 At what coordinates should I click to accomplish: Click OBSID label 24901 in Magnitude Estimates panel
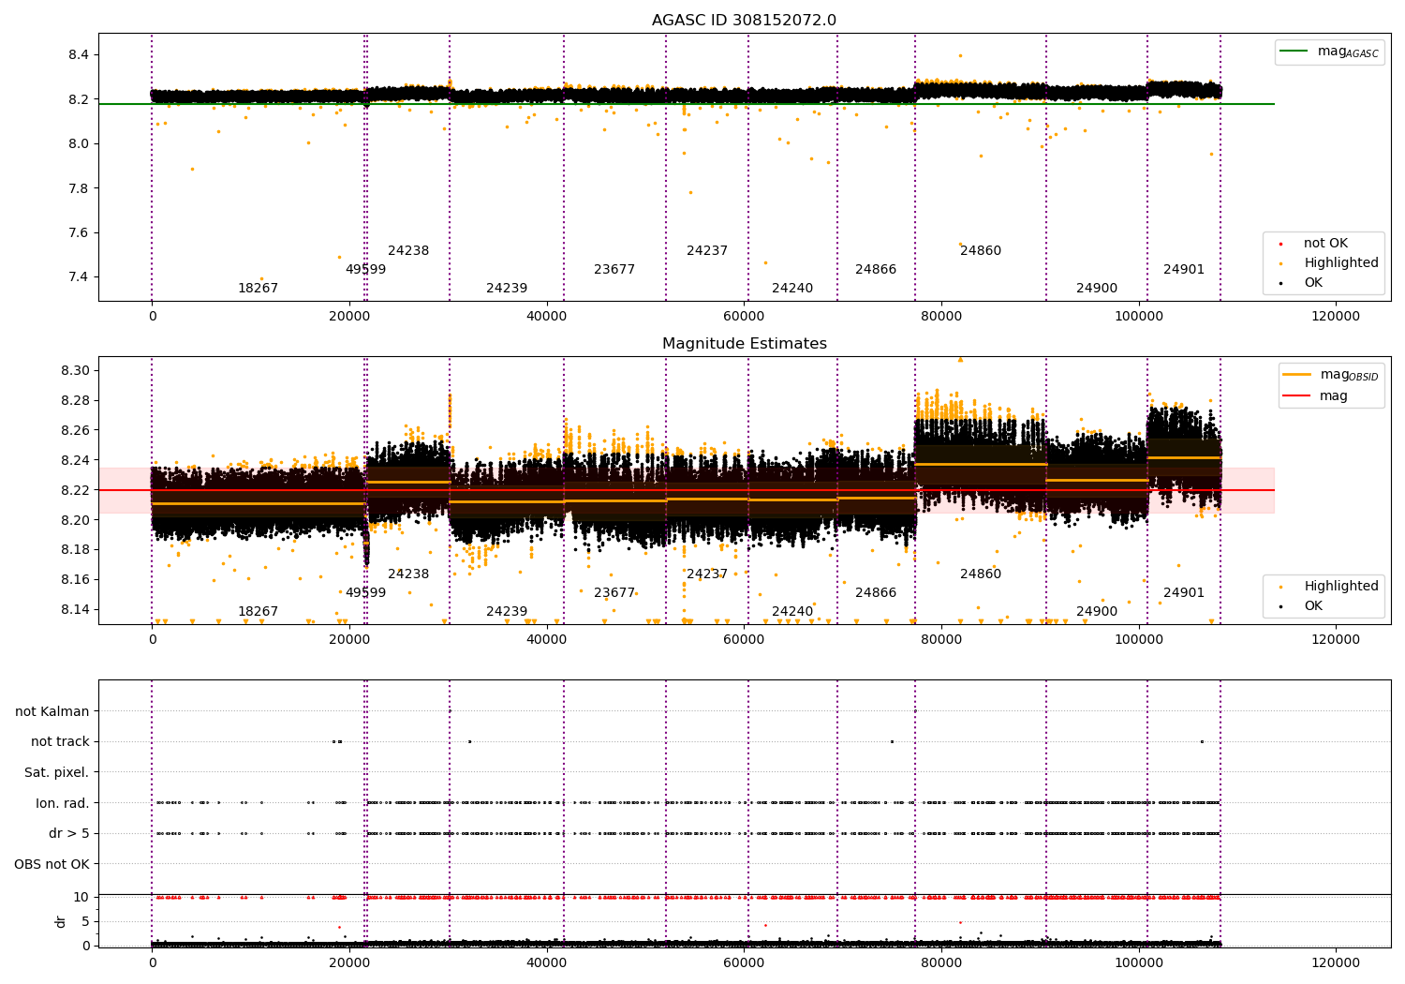point(1184,592)
